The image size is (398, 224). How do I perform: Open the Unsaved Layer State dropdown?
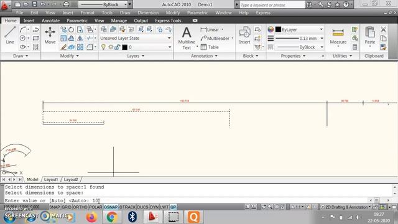click(x=136, y=38)
